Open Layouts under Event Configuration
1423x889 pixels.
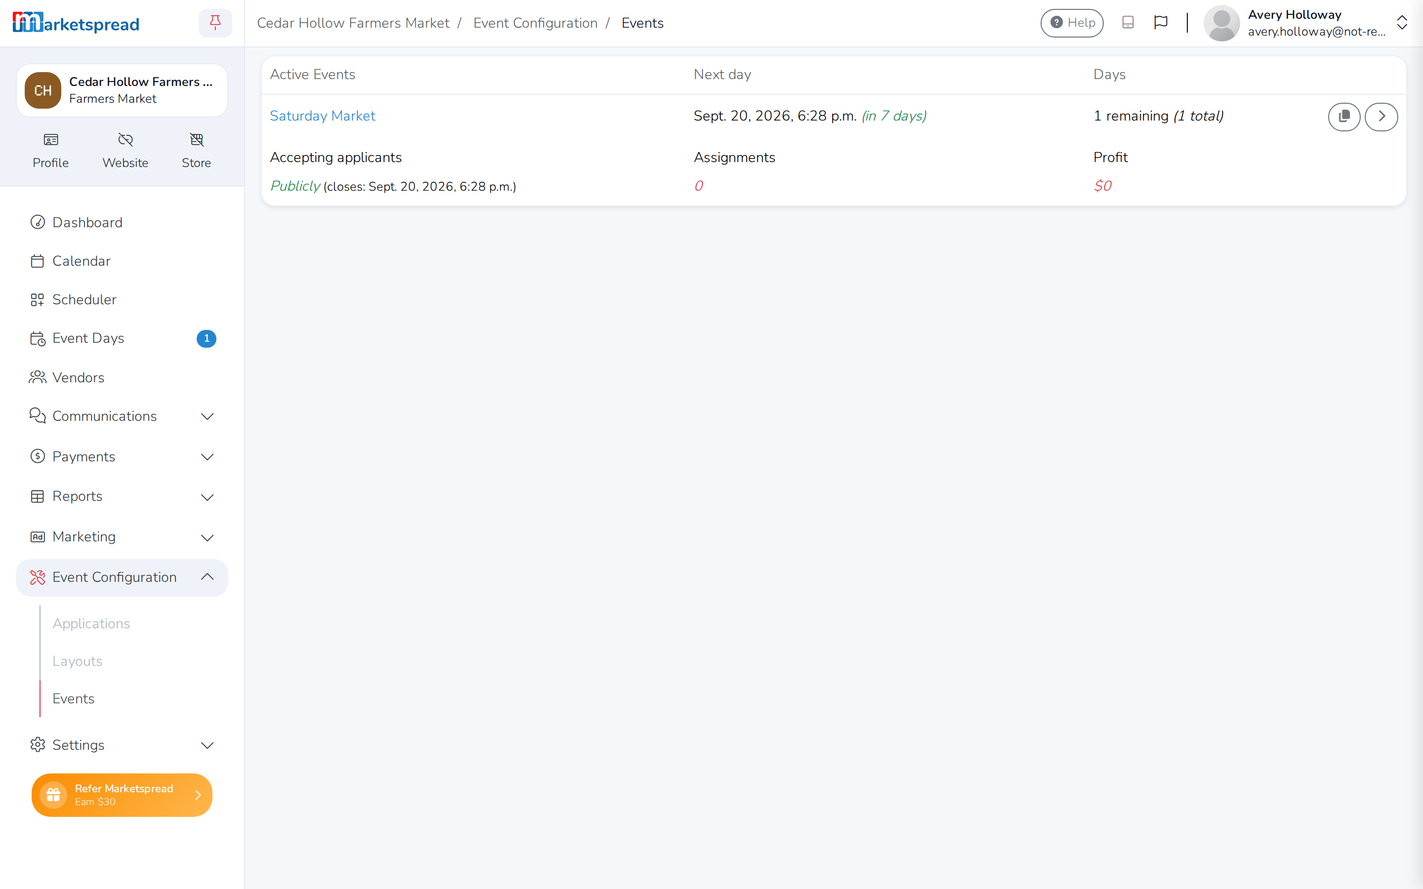pyautogui.click(x=77, y=661)
